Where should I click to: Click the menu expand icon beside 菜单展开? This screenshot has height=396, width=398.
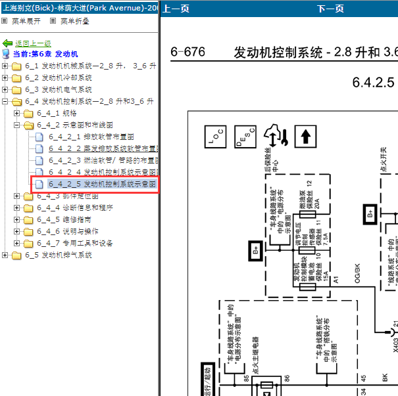[5, 21]
